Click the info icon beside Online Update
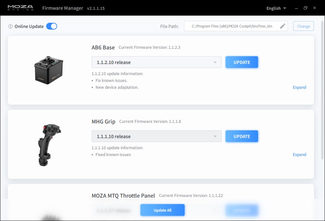 [10, 26]
